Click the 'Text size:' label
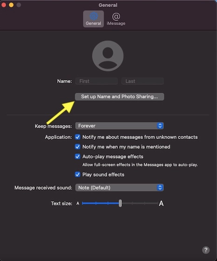This screenshot has width=217, height=261. click(x=61, y=203)
